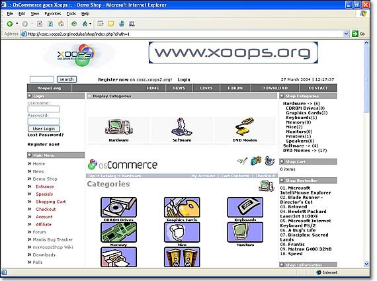Image resolution: width=377 pixels, height=281 pixels.
Task: Open the address bar dropdown arrow
Action: point(346,34)
